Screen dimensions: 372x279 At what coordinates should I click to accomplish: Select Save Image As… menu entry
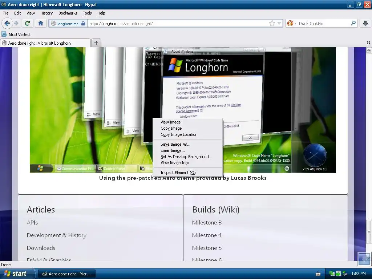[188, 144]
